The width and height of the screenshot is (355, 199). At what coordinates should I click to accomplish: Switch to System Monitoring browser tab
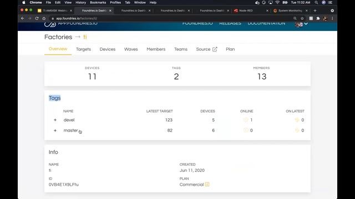[290, 11]
